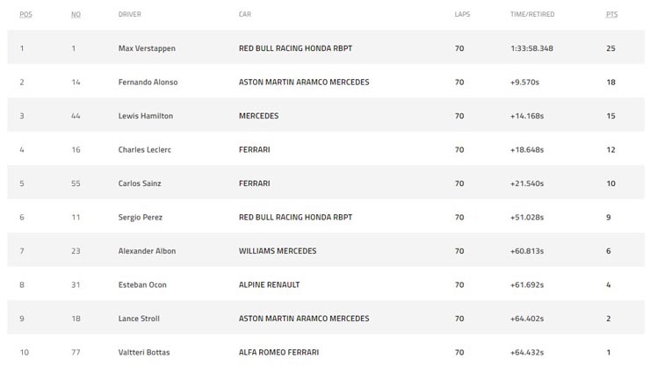Viewport: 650px width, 366px height.
Task: Click ALPINE RENAULT car text
Action: [269, 285]
